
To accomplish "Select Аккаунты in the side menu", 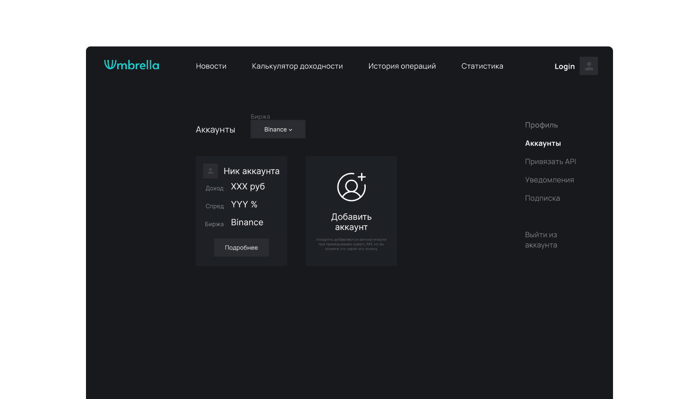I will pos(543,143).
